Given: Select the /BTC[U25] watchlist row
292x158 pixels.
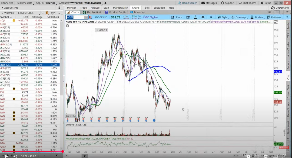Looking at the screenshot, I should click(x=30, y=44).
